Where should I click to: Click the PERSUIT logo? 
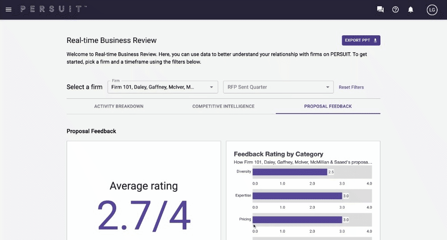[x=54, y=9]
